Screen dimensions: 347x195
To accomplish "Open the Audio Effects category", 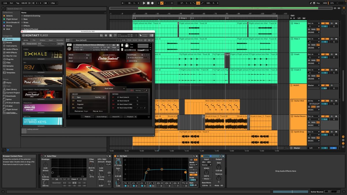I will coord(12,49).
